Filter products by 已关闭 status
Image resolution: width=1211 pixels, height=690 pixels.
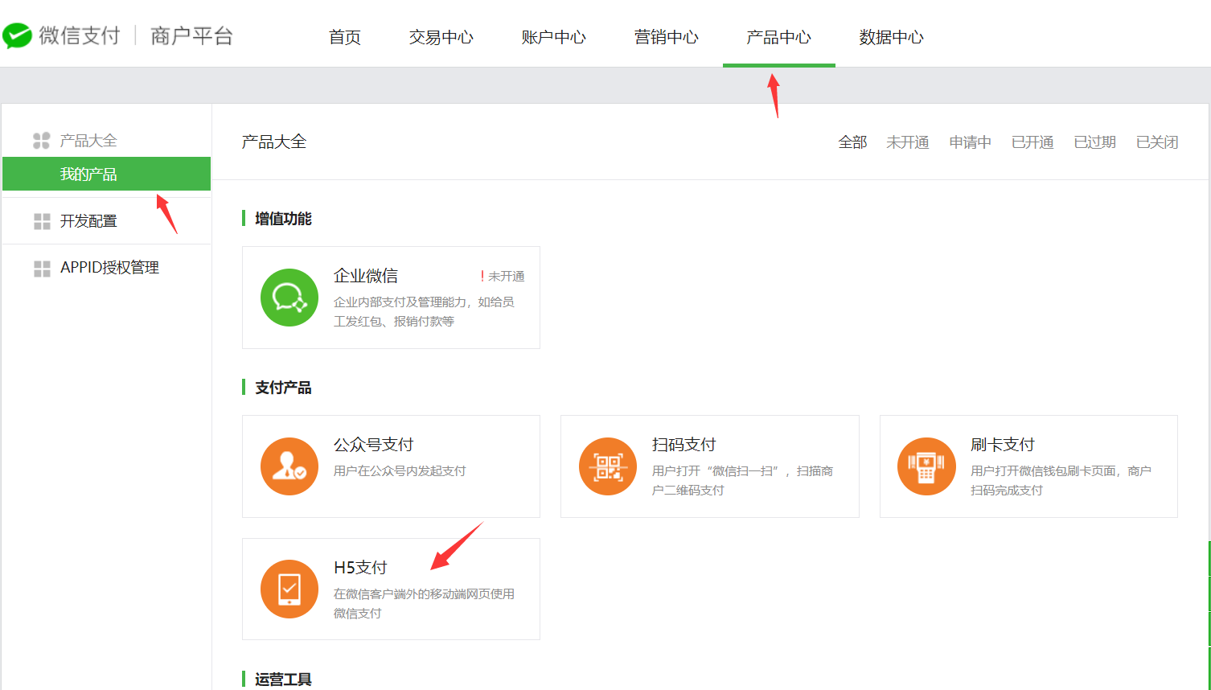tap(1157, 142)
